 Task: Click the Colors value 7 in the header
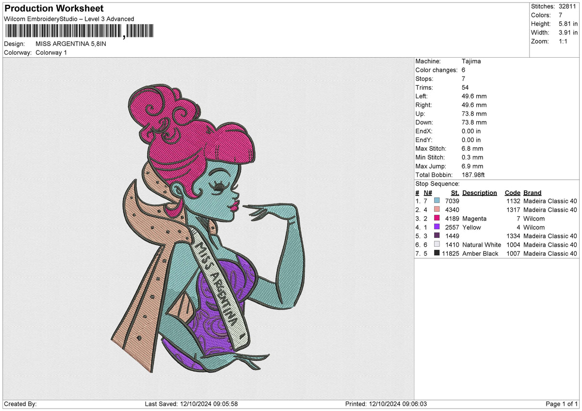pyautogui.click(x=561, y=15)
